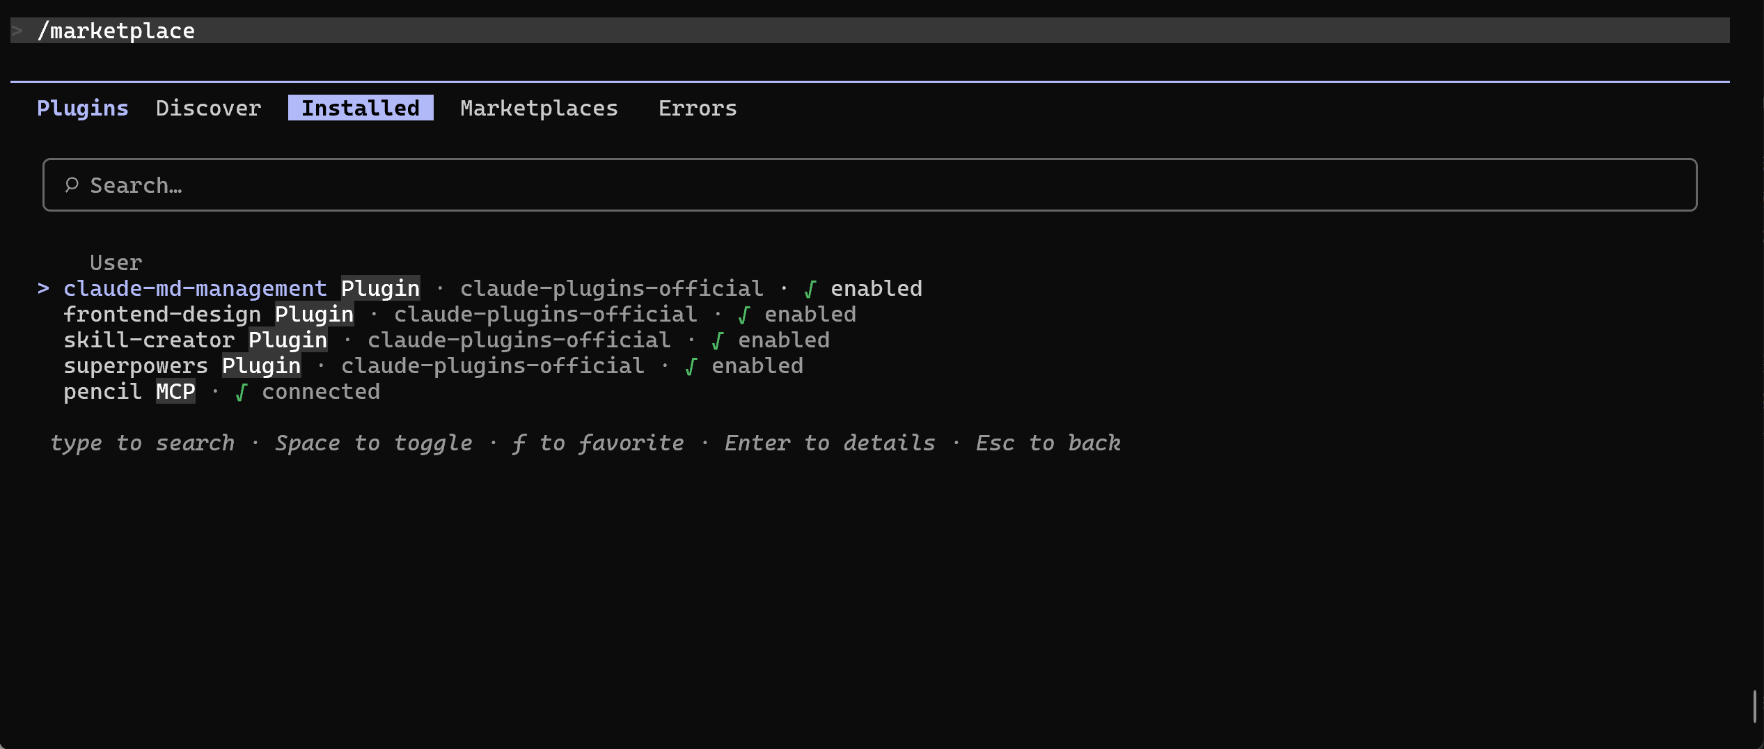Click claude-plugins-official source on skill-creator row

519,340
